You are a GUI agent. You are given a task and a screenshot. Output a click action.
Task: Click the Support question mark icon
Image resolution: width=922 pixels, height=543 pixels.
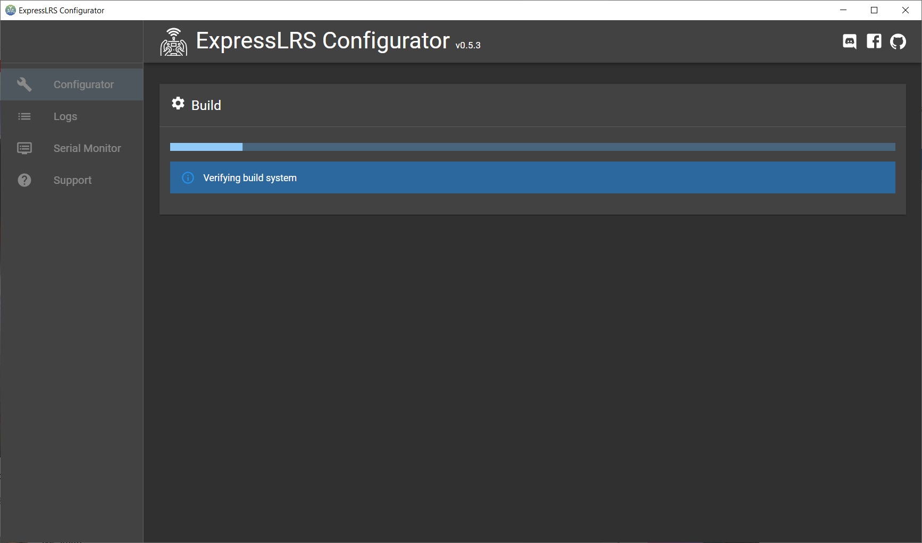(x=24, y=180)
